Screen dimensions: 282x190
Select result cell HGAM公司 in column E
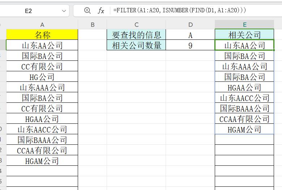(x=244, y=129)
